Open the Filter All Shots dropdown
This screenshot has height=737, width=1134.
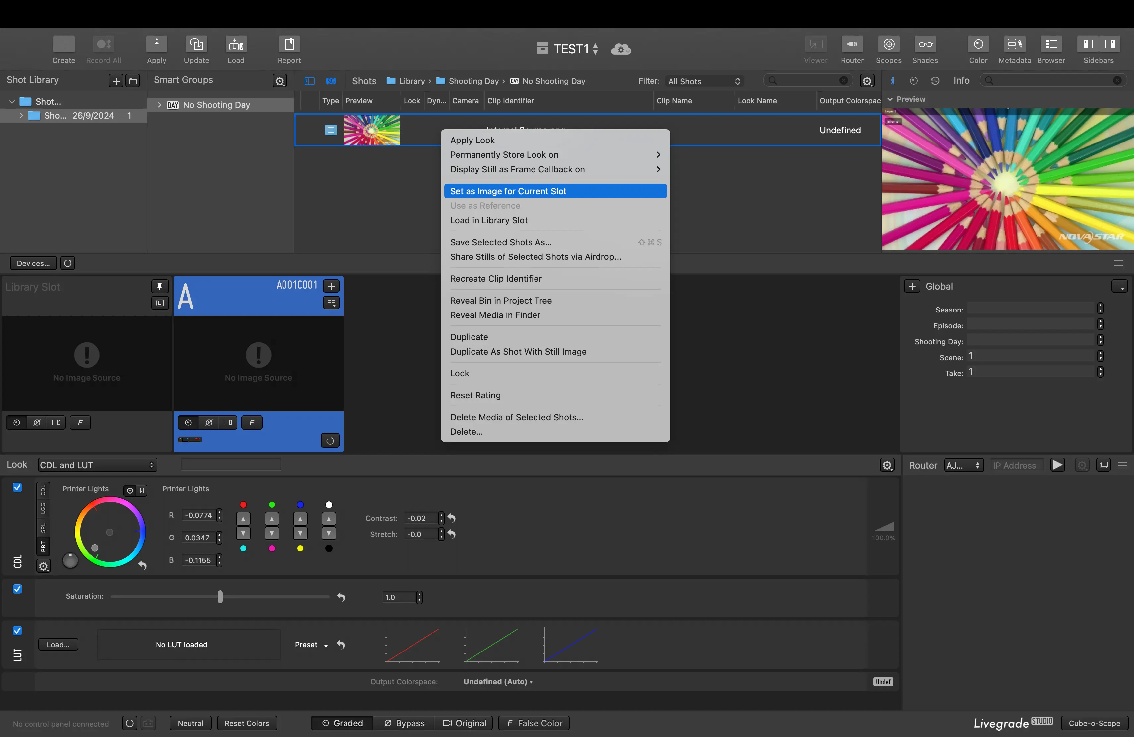click(x=704, y=82)
